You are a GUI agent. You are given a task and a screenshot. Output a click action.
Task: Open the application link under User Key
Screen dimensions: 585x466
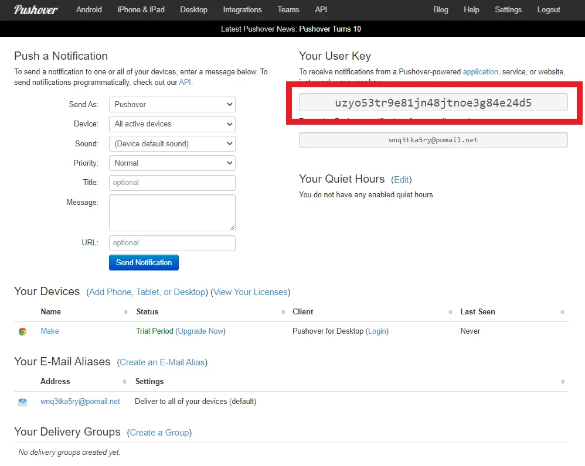480,72
